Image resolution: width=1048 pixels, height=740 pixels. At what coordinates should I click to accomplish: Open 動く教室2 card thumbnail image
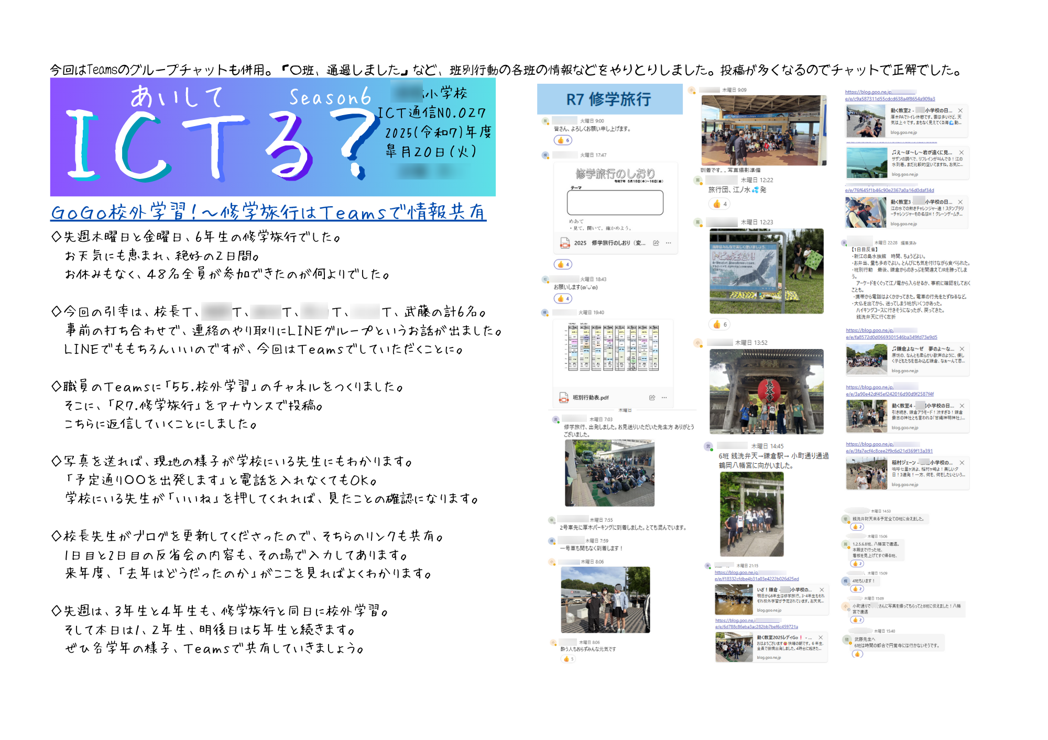[866, 121]
